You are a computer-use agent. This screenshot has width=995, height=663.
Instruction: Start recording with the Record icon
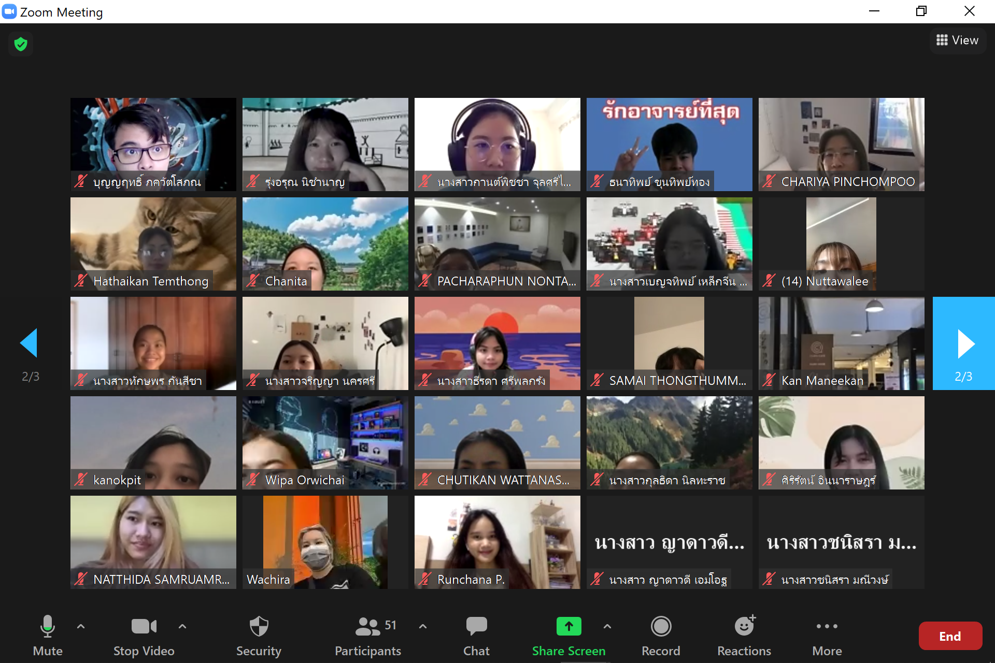661,627
